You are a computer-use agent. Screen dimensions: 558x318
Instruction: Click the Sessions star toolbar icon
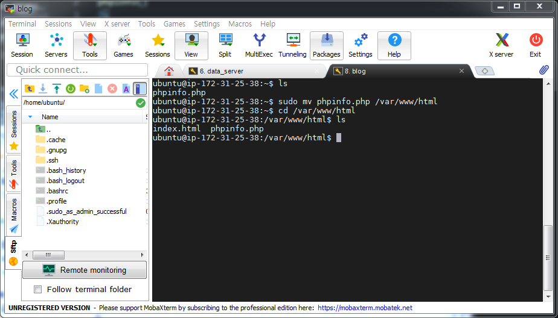point(157,45)
